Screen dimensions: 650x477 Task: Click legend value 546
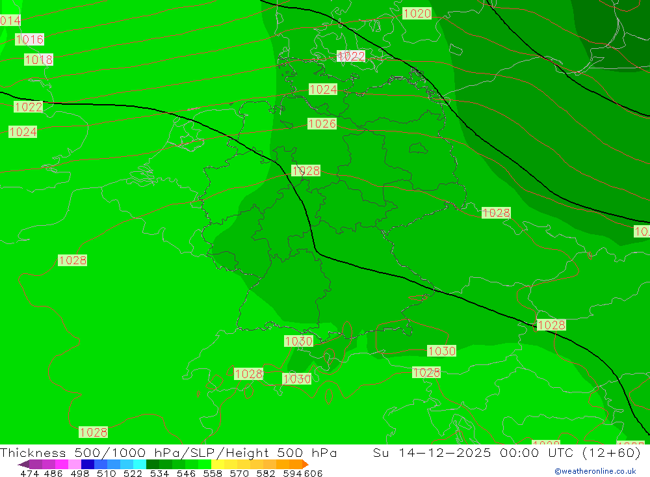pyautogui.click(x=186, y=473)
